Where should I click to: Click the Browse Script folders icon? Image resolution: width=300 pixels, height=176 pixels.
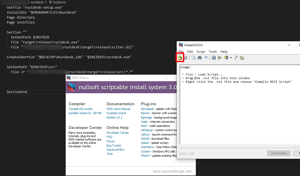(x=242, y=58)
